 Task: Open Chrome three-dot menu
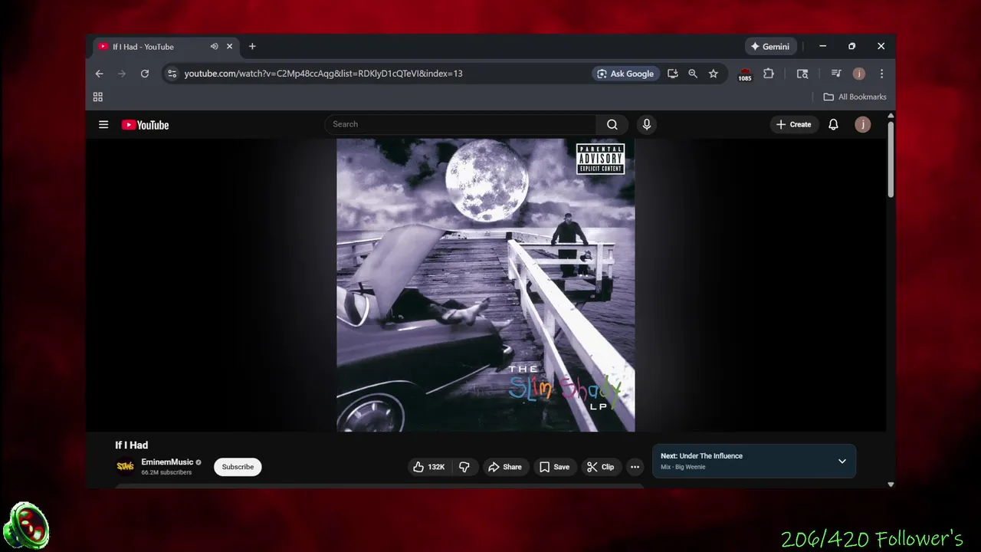tap(881, 74)
